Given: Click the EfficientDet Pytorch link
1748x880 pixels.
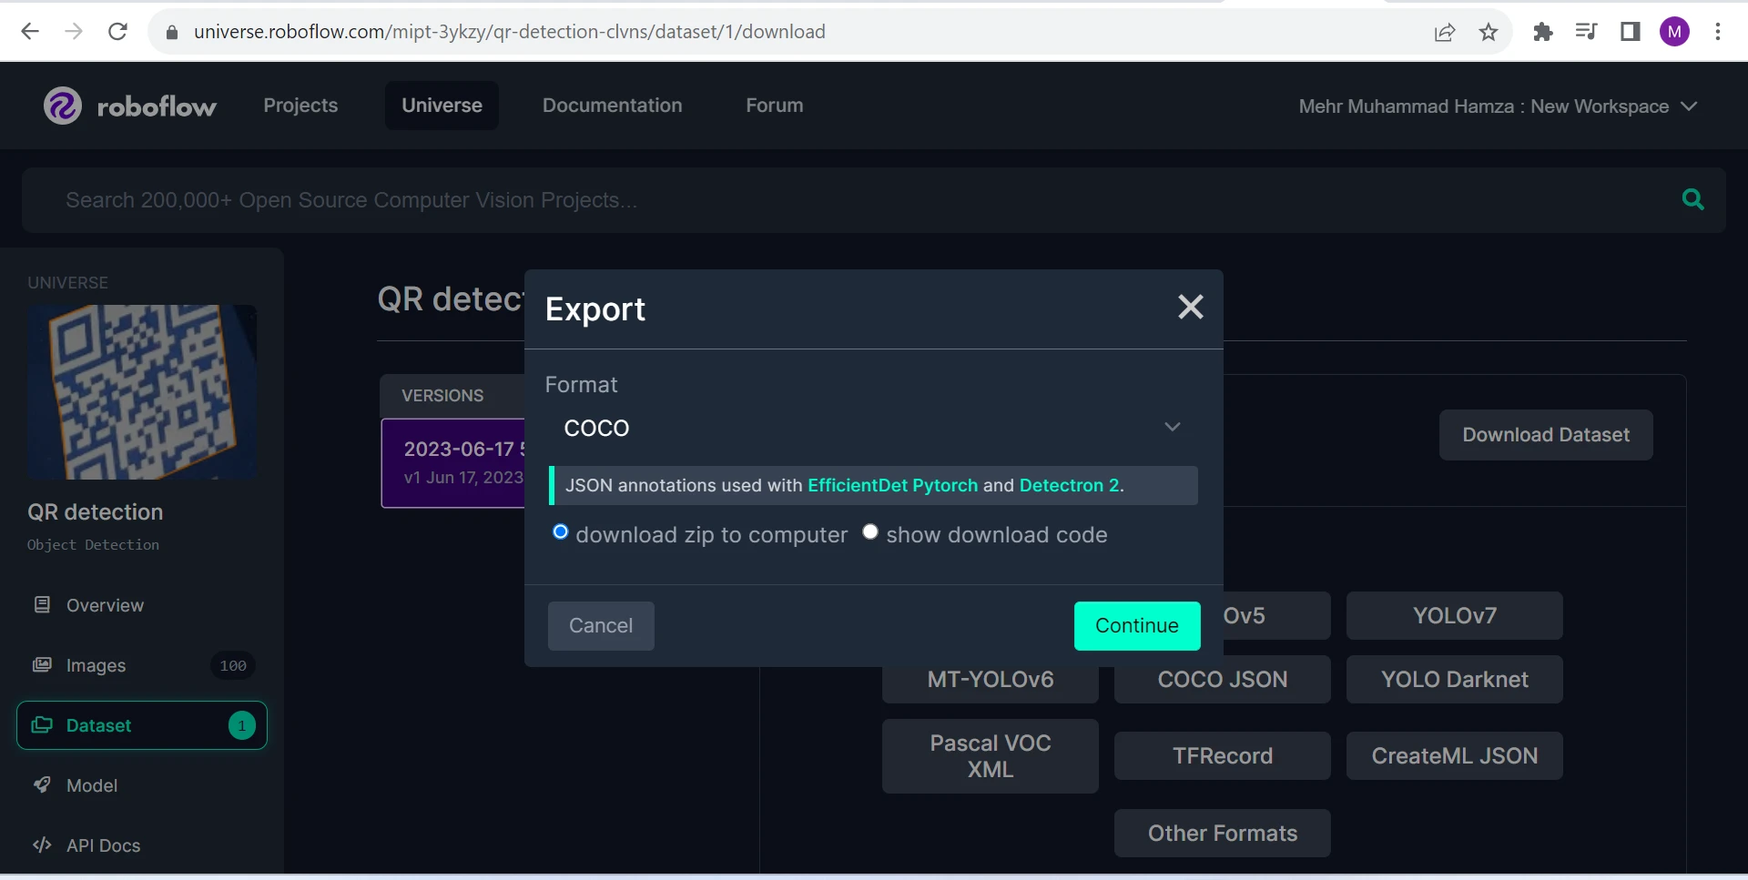Looking at the screenshot, I should click(x=892, y=485).
